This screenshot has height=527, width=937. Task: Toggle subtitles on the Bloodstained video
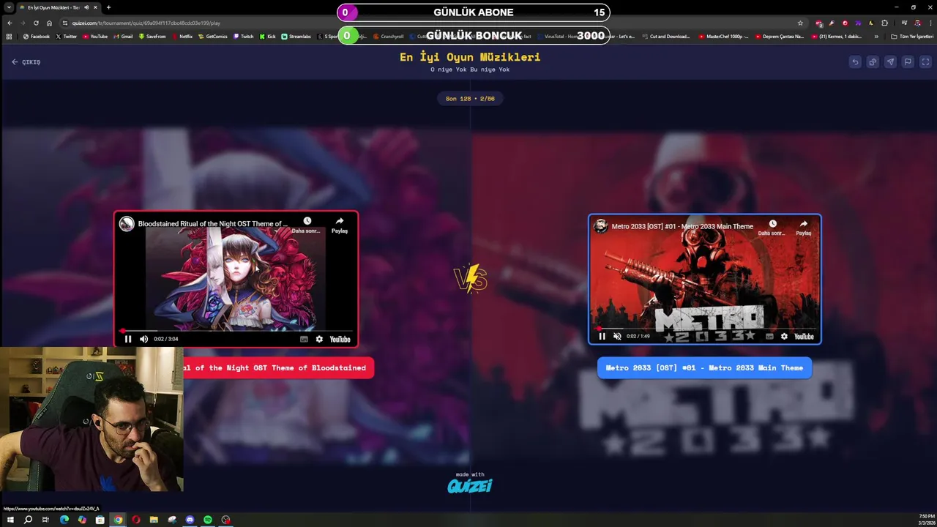[x=304, y=339]
